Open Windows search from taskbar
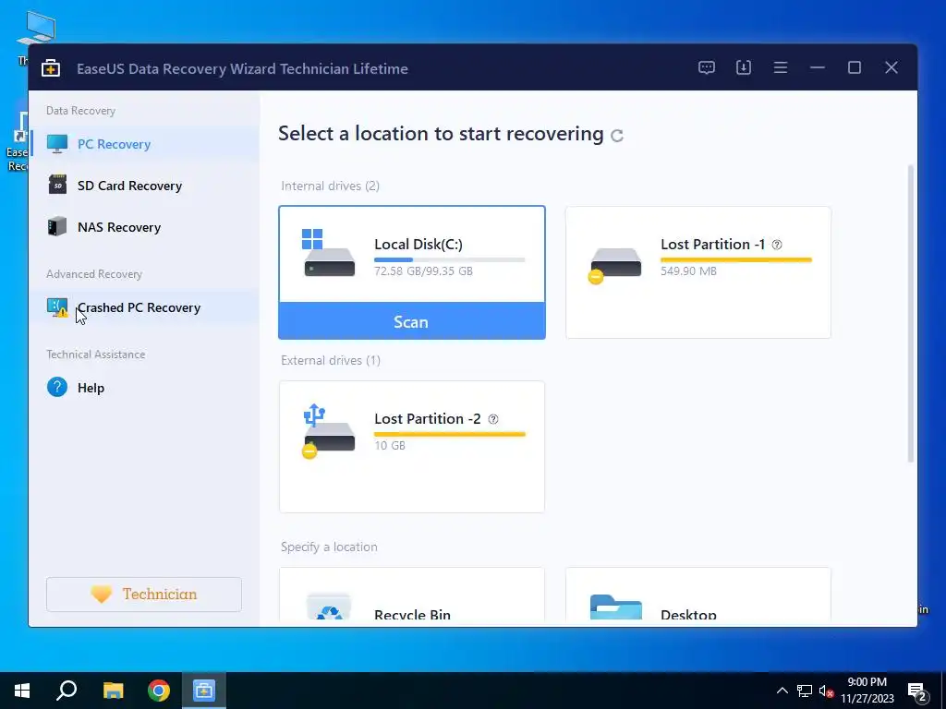The height and width of the screenshot is (709, 946). point(67,691)
